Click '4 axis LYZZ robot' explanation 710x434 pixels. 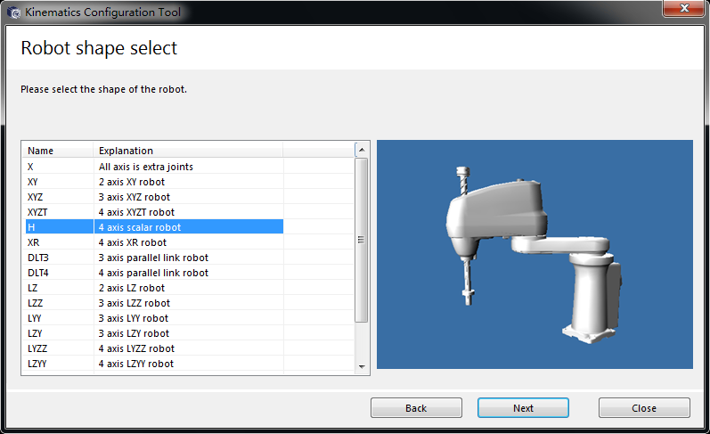(x=136, y=348)
